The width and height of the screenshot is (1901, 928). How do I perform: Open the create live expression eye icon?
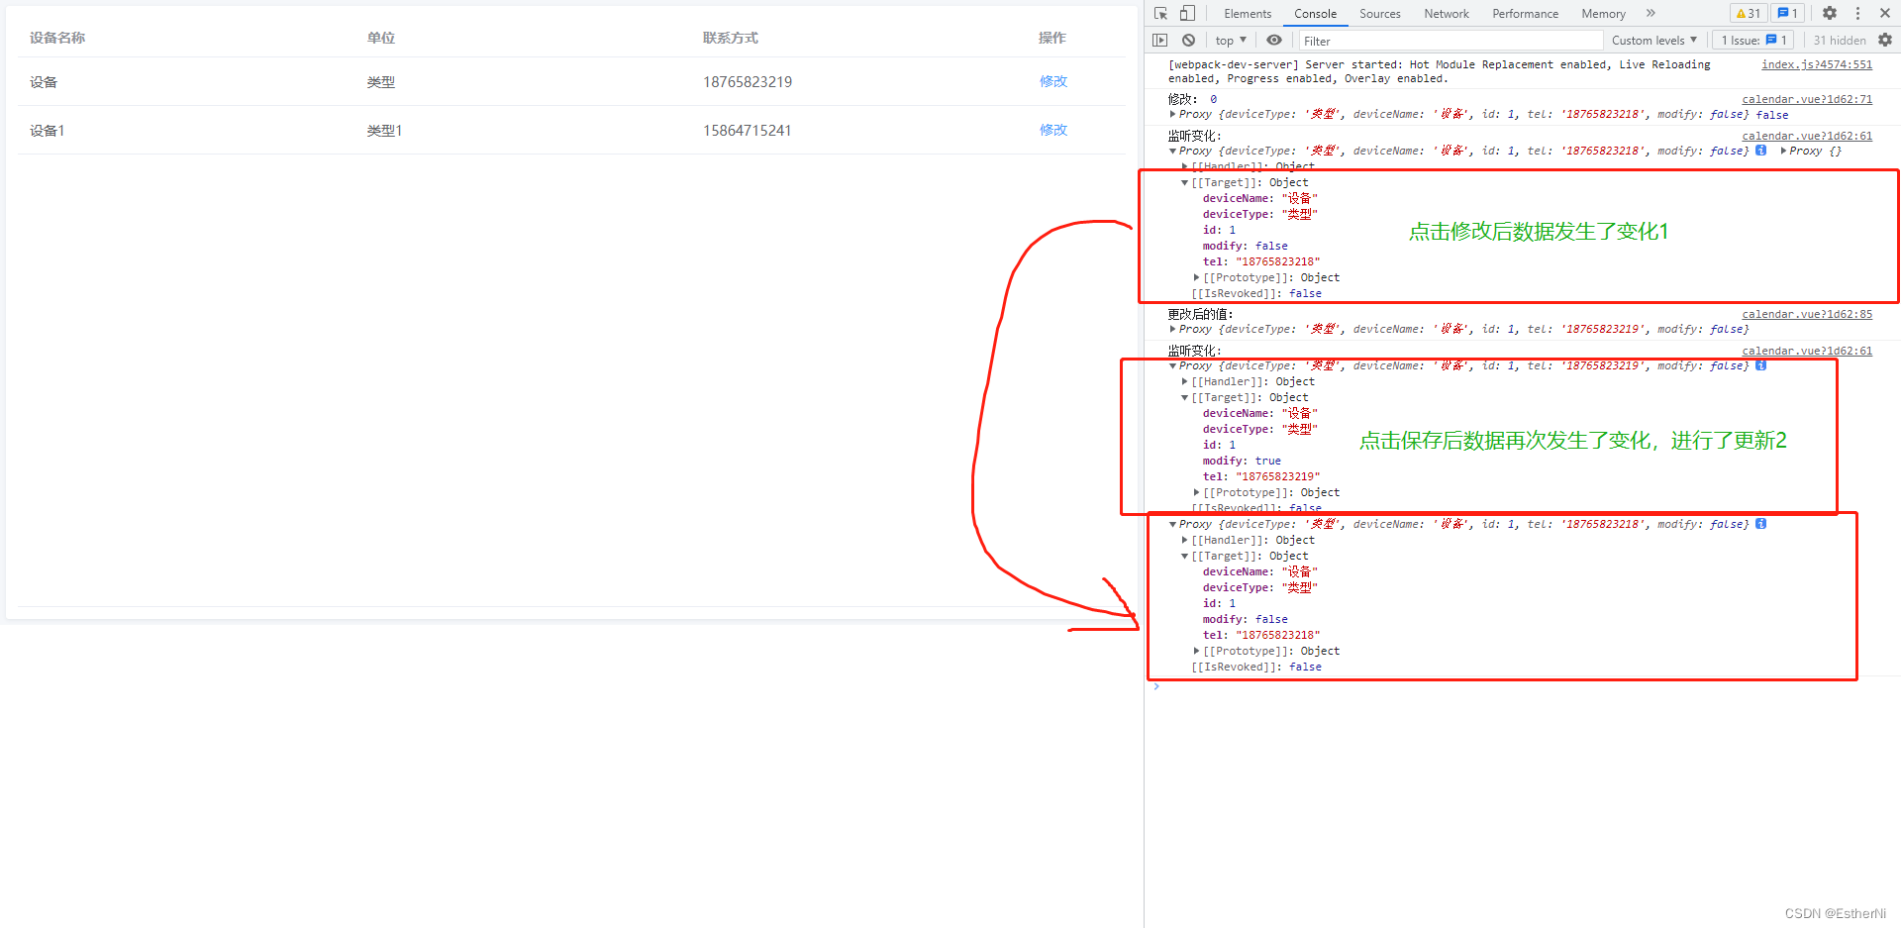click(x=1274, y=40)
